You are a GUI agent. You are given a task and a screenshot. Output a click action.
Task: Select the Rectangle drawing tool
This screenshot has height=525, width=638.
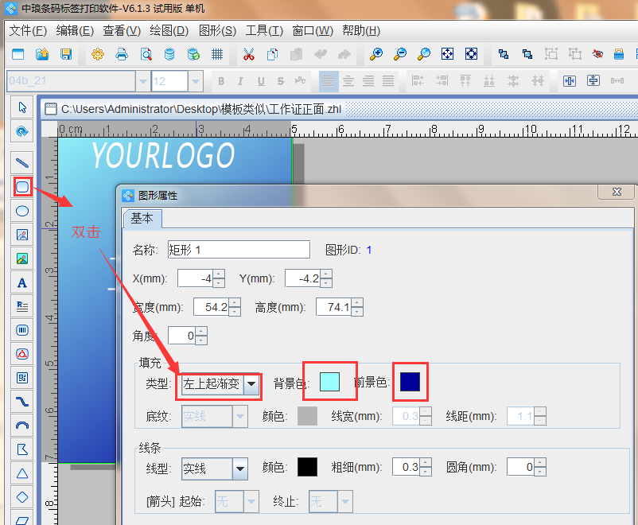click(x=21, y=186)
